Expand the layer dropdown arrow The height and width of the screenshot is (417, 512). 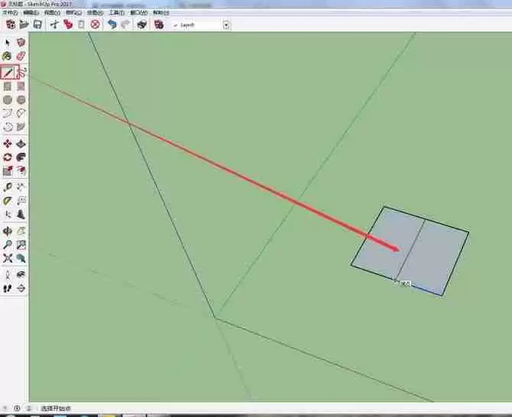[x=227, y=25]
